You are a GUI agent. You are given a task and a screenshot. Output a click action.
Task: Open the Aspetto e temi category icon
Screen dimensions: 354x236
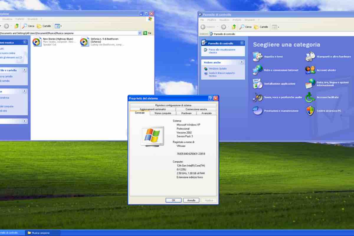point(258,56)
